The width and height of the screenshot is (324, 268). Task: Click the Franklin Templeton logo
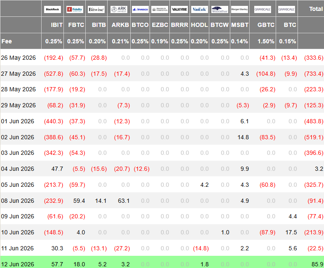[160, 9]
